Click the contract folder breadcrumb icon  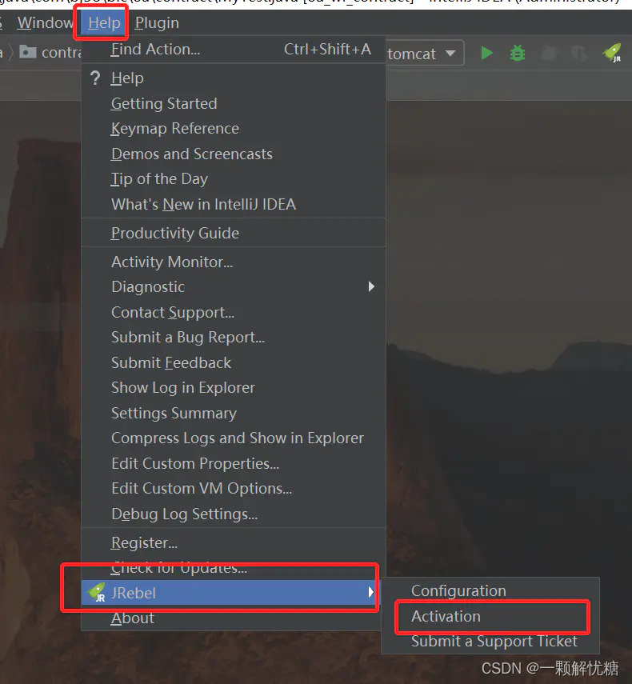(x=28, y=52)
